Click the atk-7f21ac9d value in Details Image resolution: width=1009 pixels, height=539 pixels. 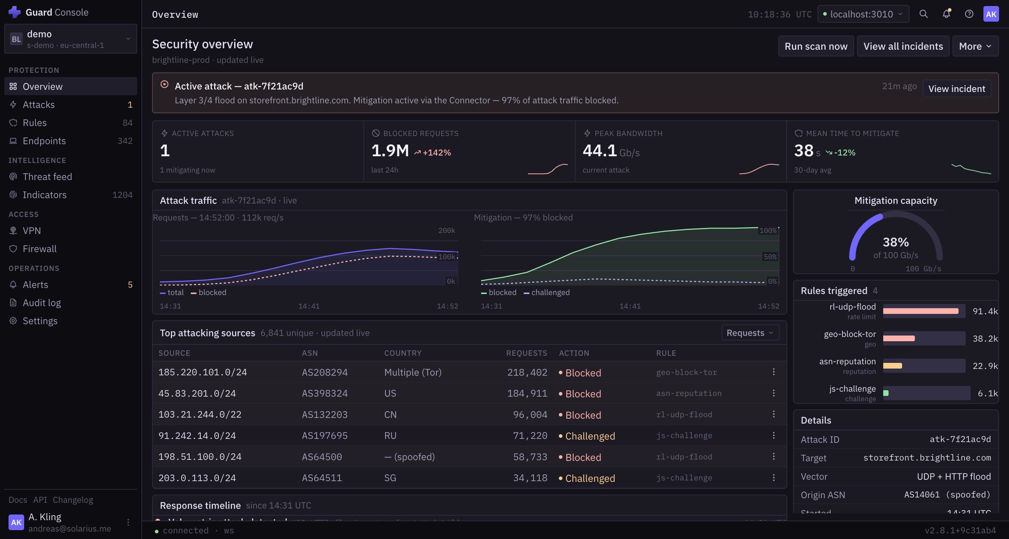click(960, 439)
